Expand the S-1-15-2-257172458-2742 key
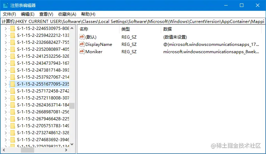Image resolution: width=266 pixels, height=154 pixels. (6, 91)
